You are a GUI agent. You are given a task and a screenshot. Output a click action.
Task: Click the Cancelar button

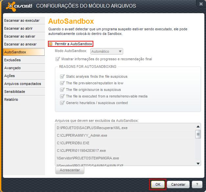178,184
